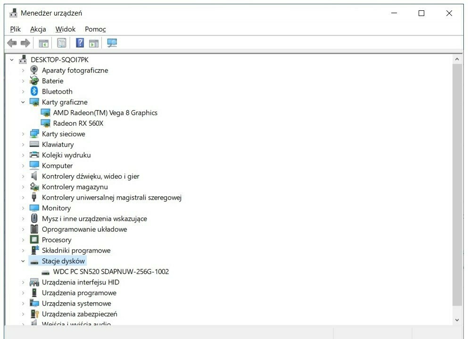Open the Plik menu

pyautogui.click(x=16, y=29)
